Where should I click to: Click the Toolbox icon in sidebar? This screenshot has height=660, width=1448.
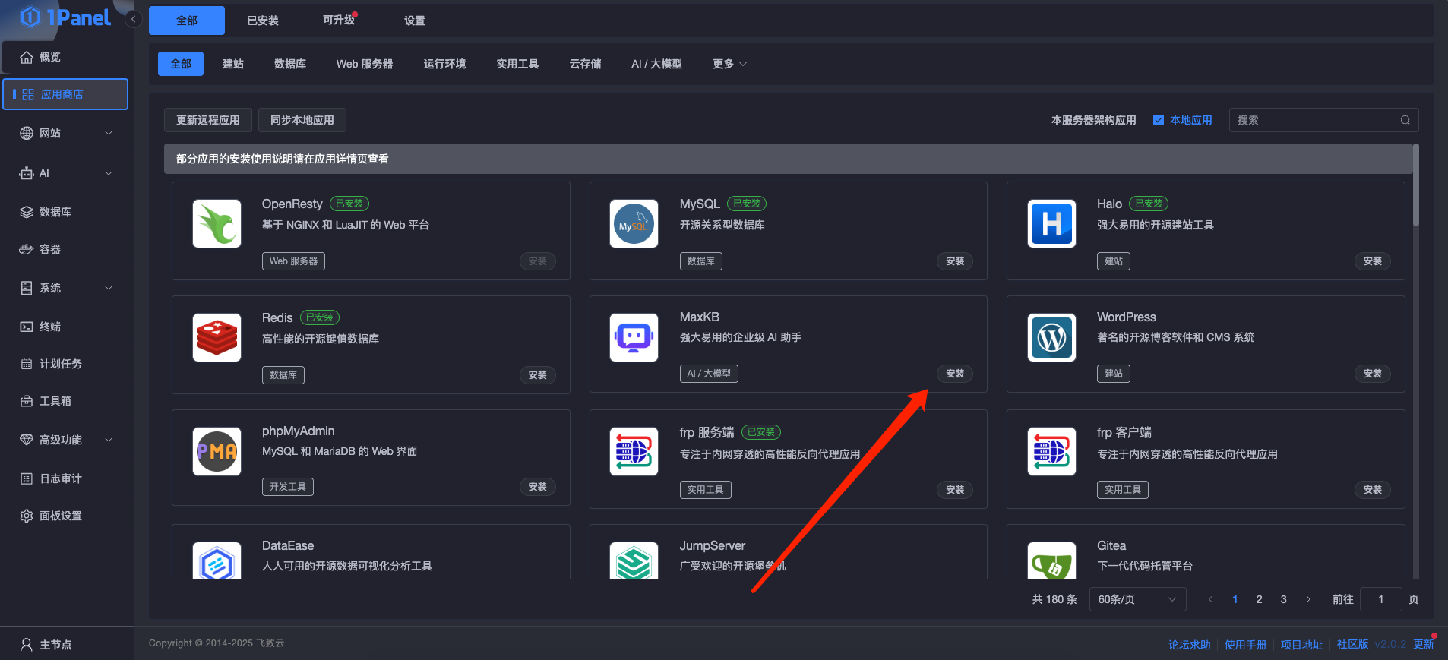[27, 401]
